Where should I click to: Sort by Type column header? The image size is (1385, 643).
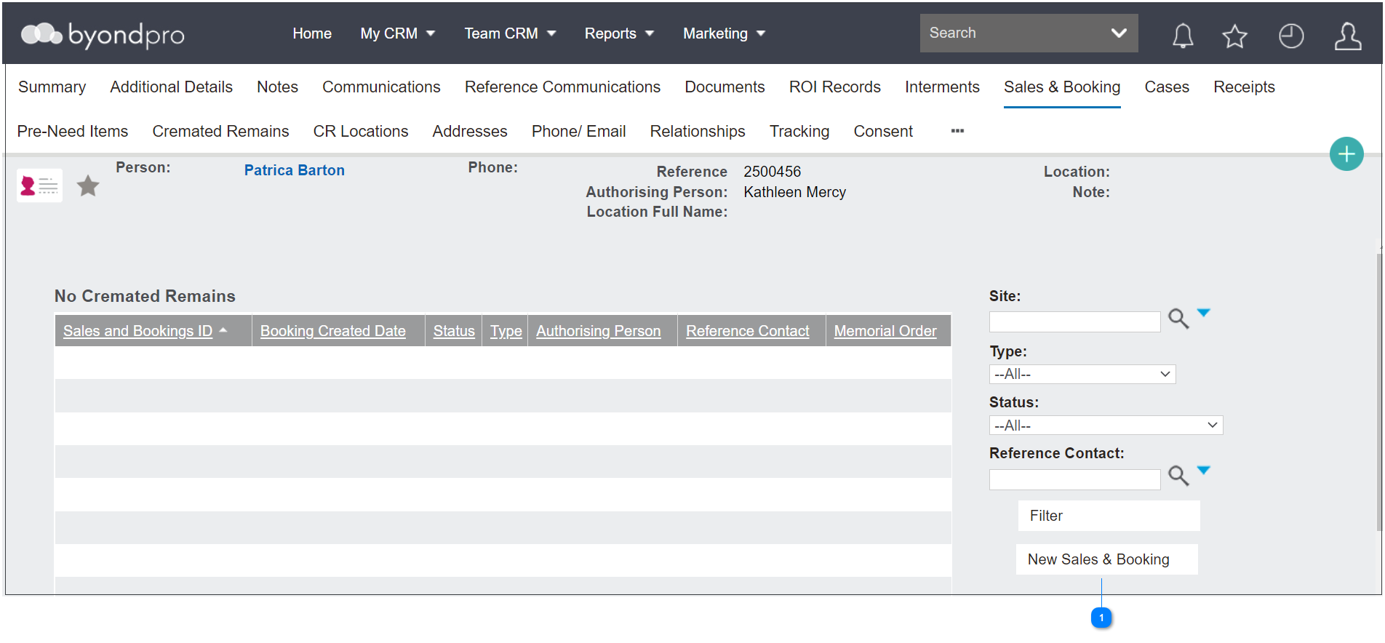506,331
